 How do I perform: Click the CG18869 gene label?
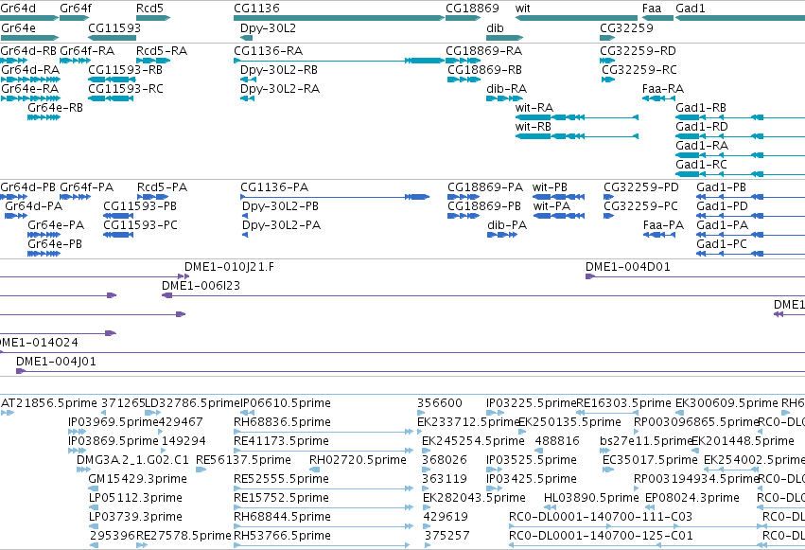[x=472, y=9]
